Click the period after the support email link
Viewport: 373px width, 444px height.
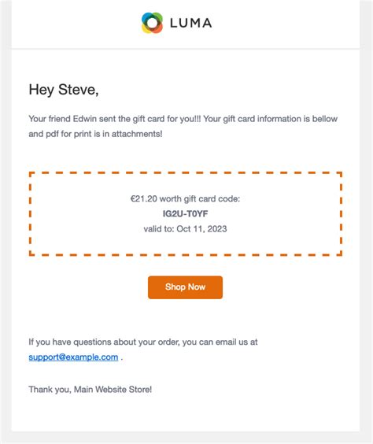click(x=122, y=359)
